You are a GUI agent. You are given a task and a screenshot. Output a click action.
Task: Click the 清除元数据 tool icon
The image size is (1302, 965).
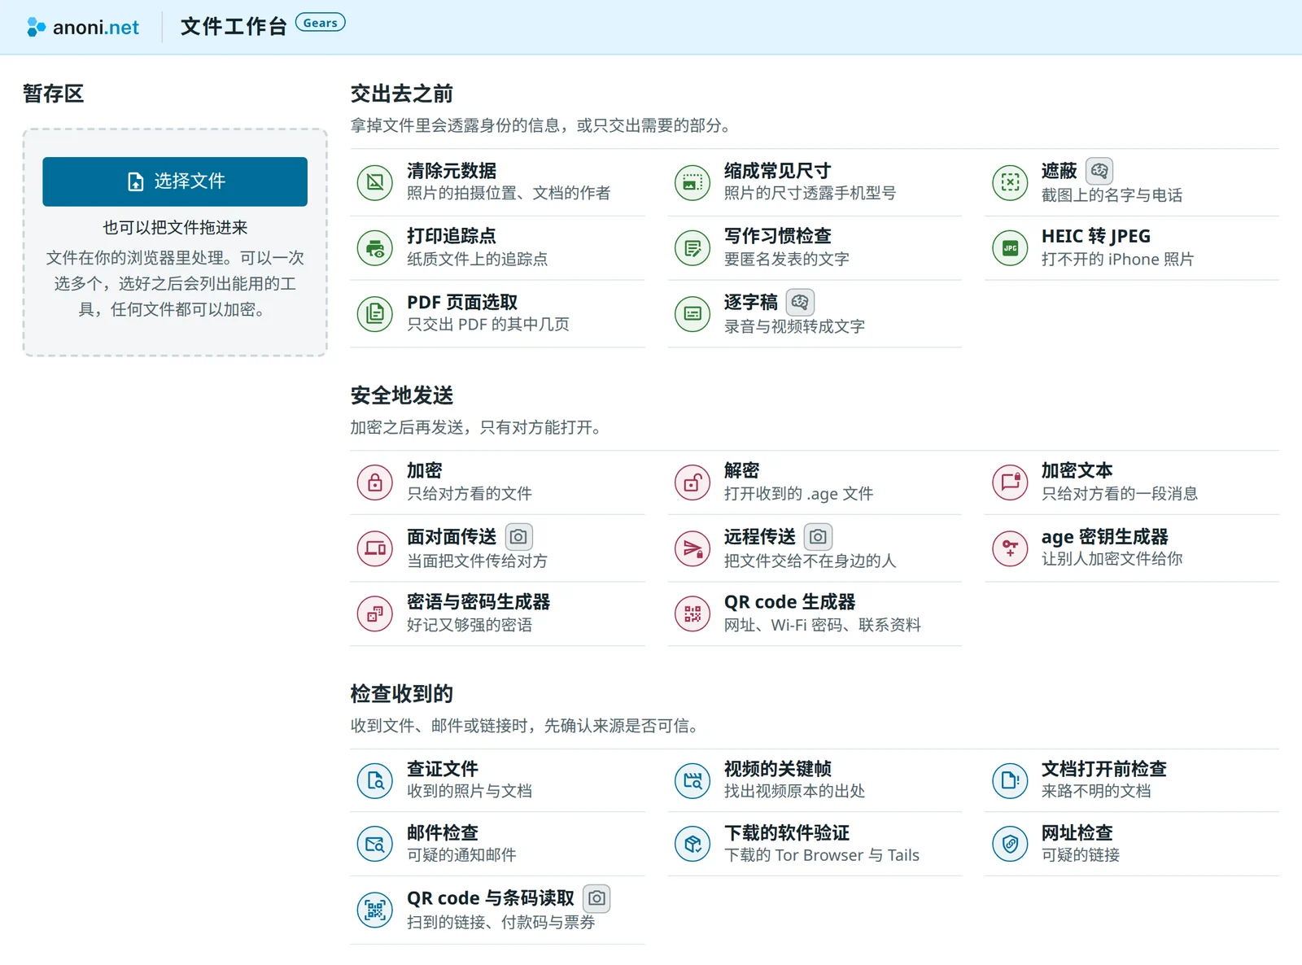(375, 181)
